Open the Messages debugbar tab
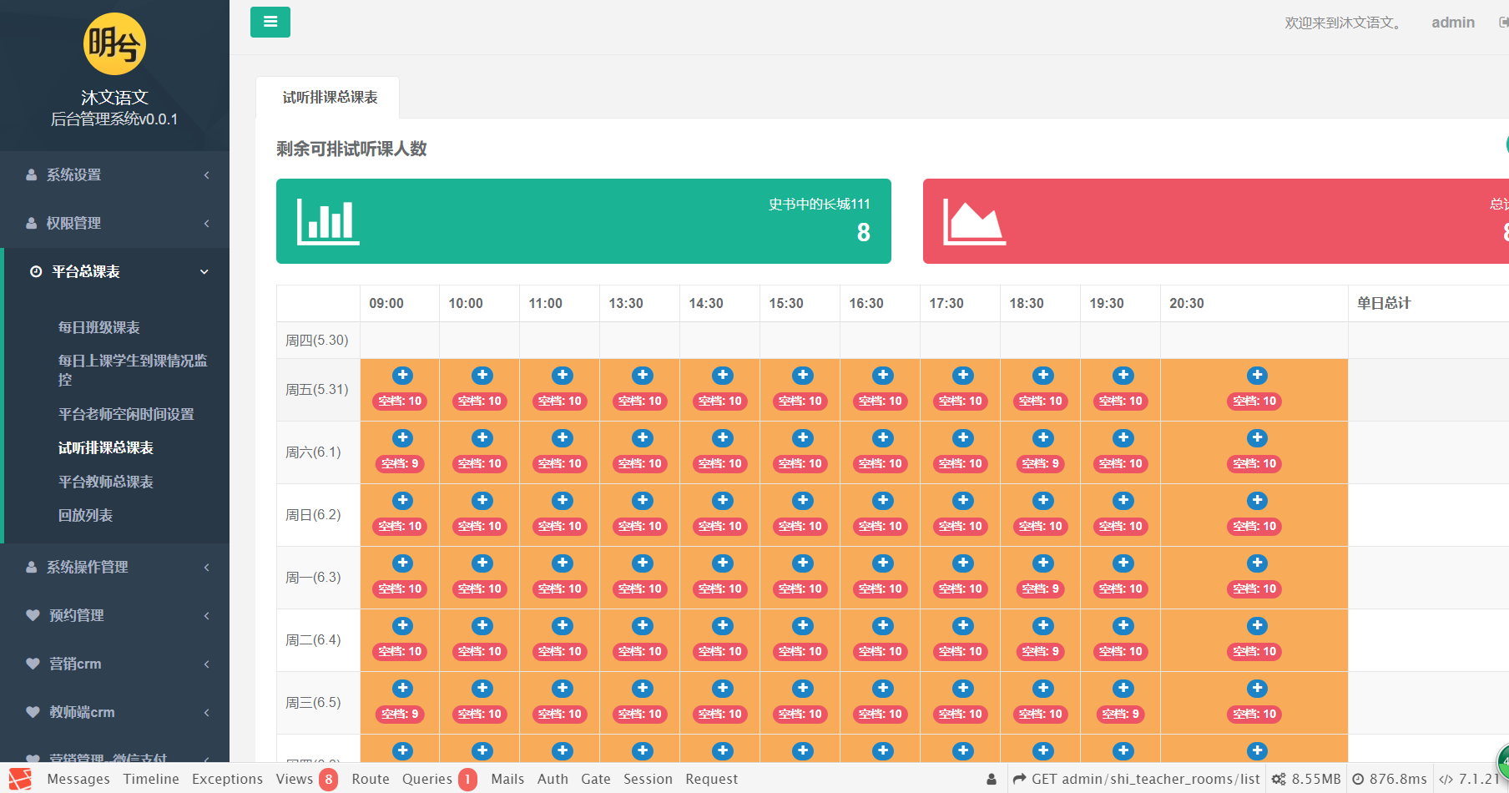The width and height of the screenshot is (1509, 793). (78, 779)
